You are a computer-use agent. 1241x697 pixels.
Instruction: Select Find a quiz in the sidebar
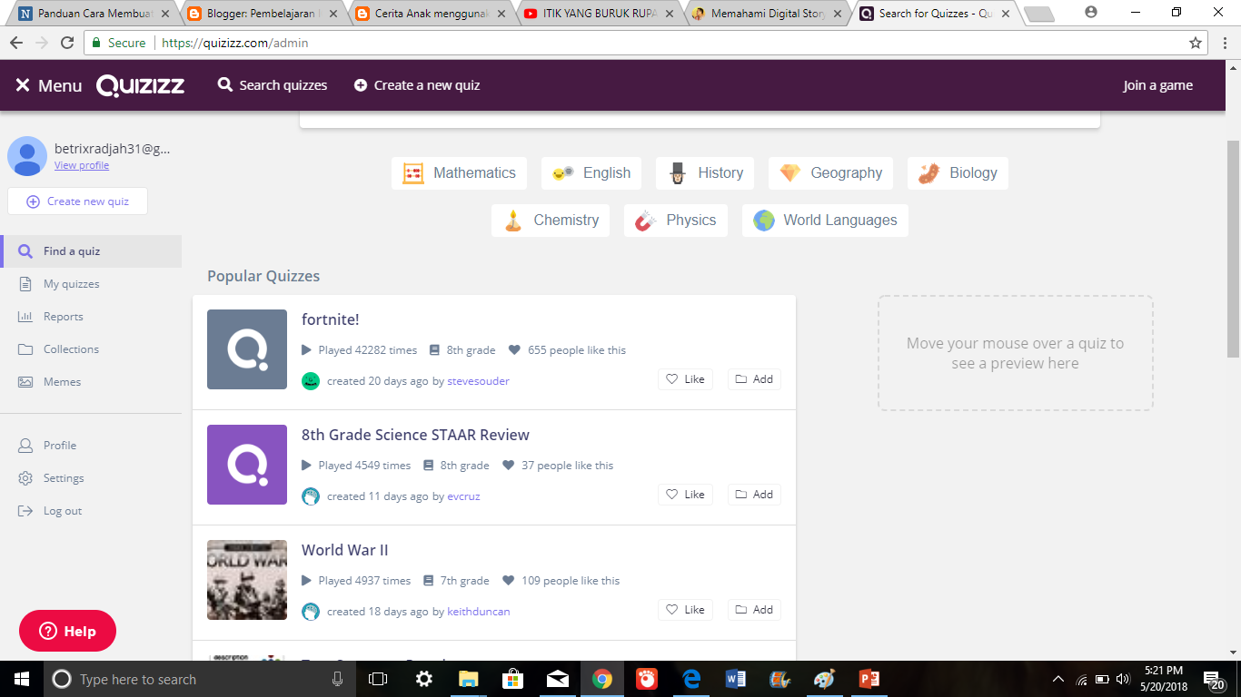coord(91,251)
